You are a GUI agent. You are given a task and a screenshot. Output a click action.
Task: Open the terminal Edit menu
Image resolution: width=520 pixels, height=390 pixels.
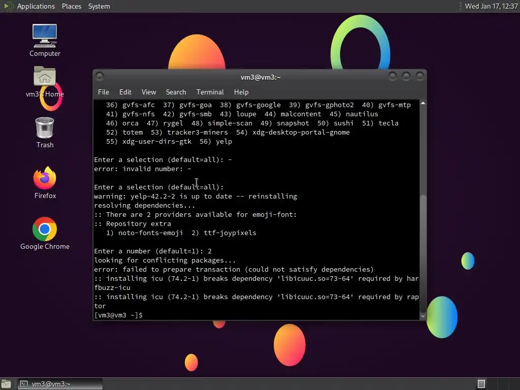pos(125,92)
